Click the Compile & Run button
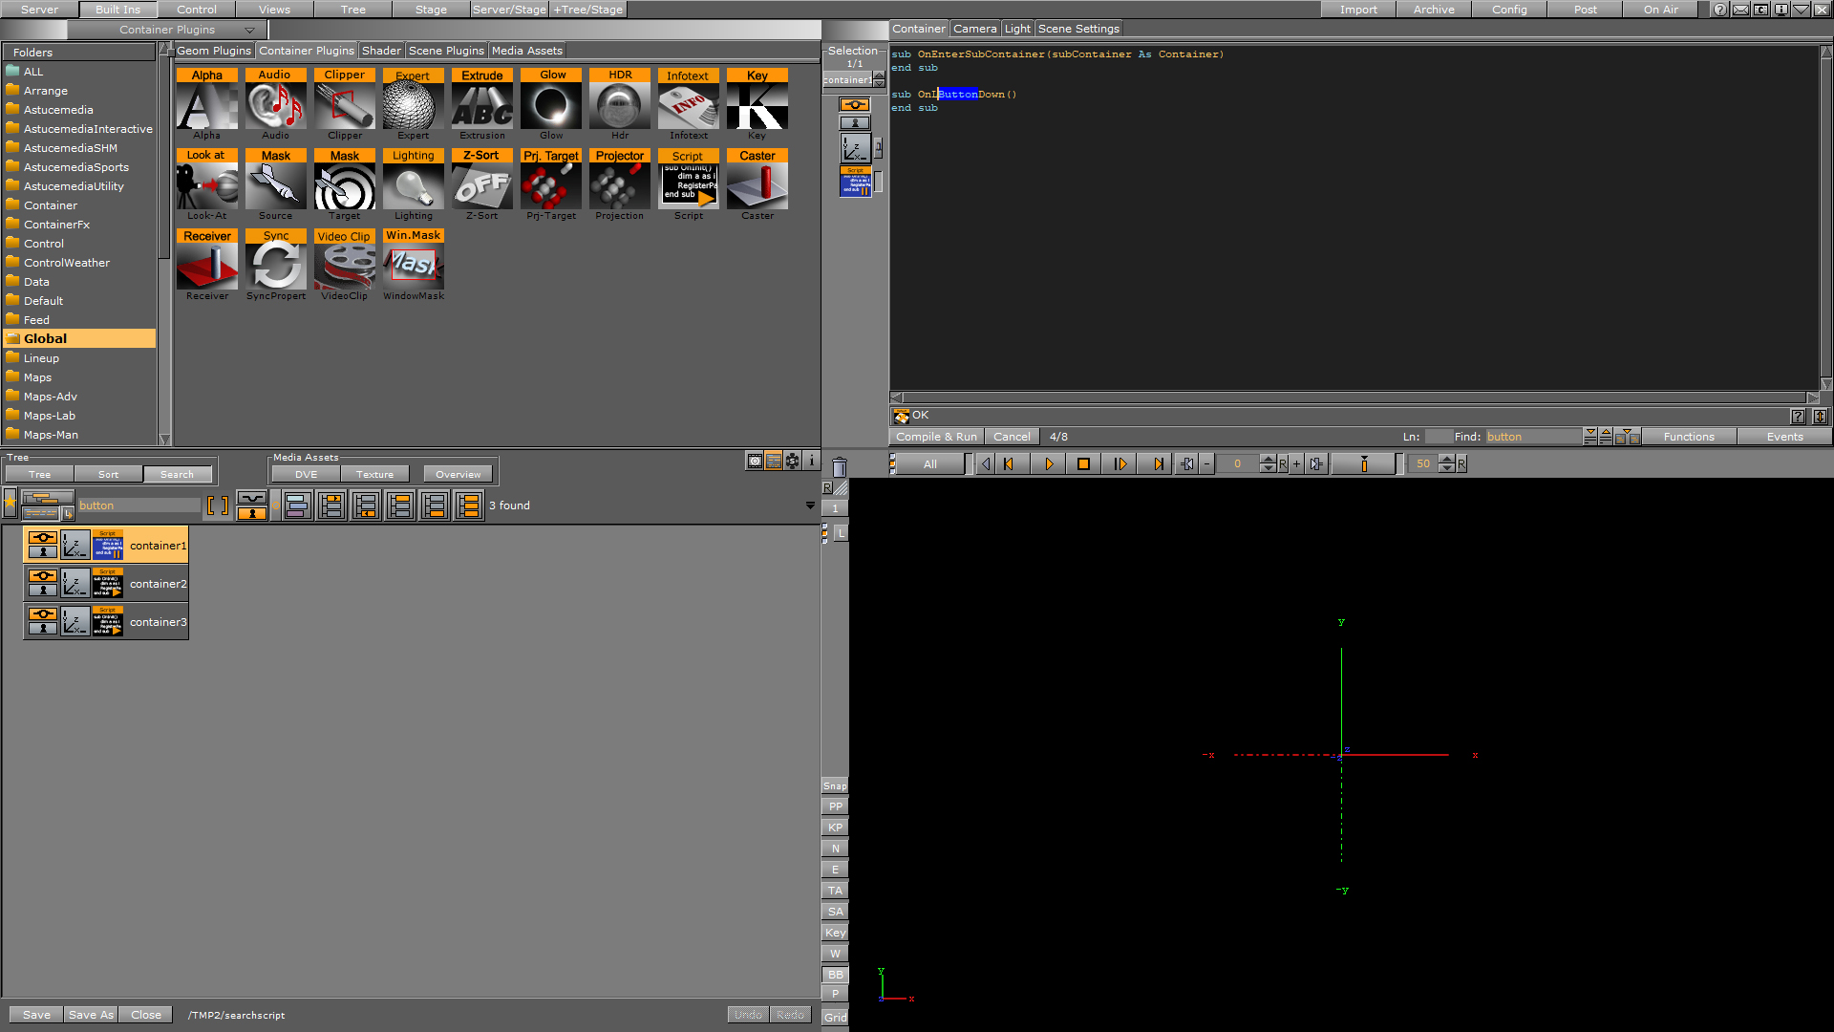Screen dimensions: 1834x1032 937,436
